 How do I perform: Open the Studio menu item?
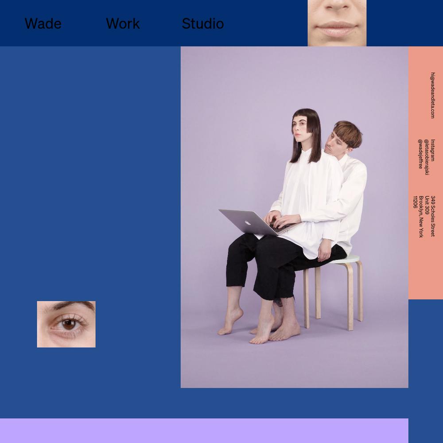(202, 23)
